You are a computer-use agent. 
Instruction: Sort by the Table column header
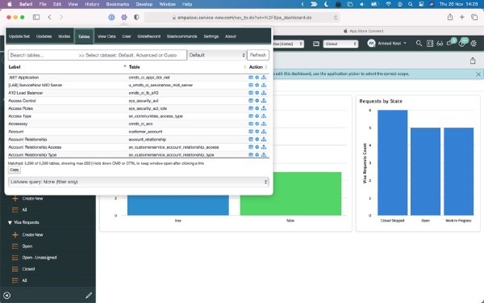pyautogui.click(x=134, y=67)
